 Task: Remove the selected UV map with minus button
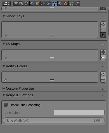[x=103, y=58]
